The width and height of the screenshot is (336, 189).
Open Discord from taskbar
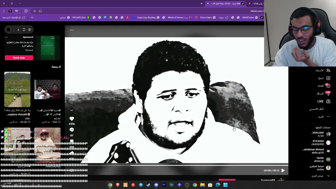point(156,185)
